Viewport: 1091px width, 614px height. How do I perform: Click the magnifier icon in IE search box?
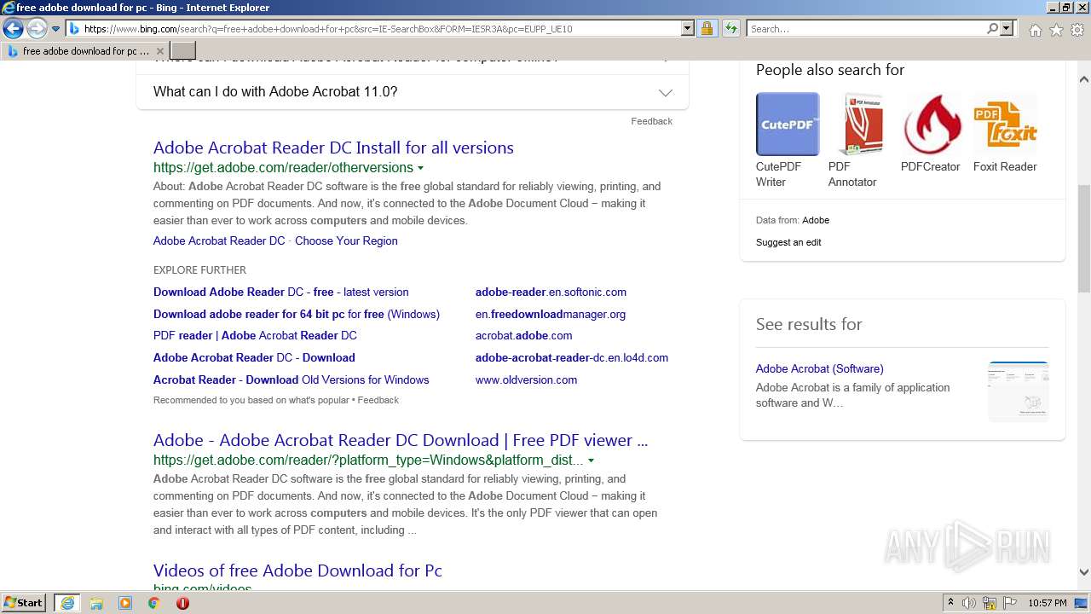click(992, 29)
